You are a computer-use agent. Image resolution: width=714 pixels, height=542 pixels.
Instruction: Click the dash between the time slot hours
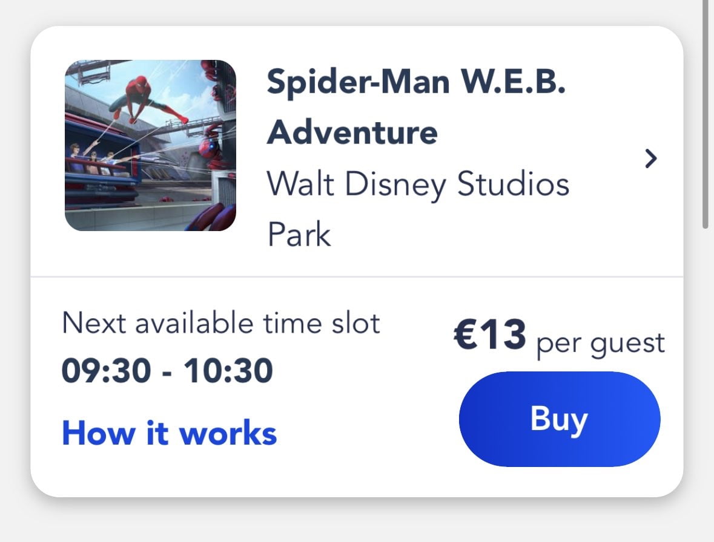click(x=168, y=371)
